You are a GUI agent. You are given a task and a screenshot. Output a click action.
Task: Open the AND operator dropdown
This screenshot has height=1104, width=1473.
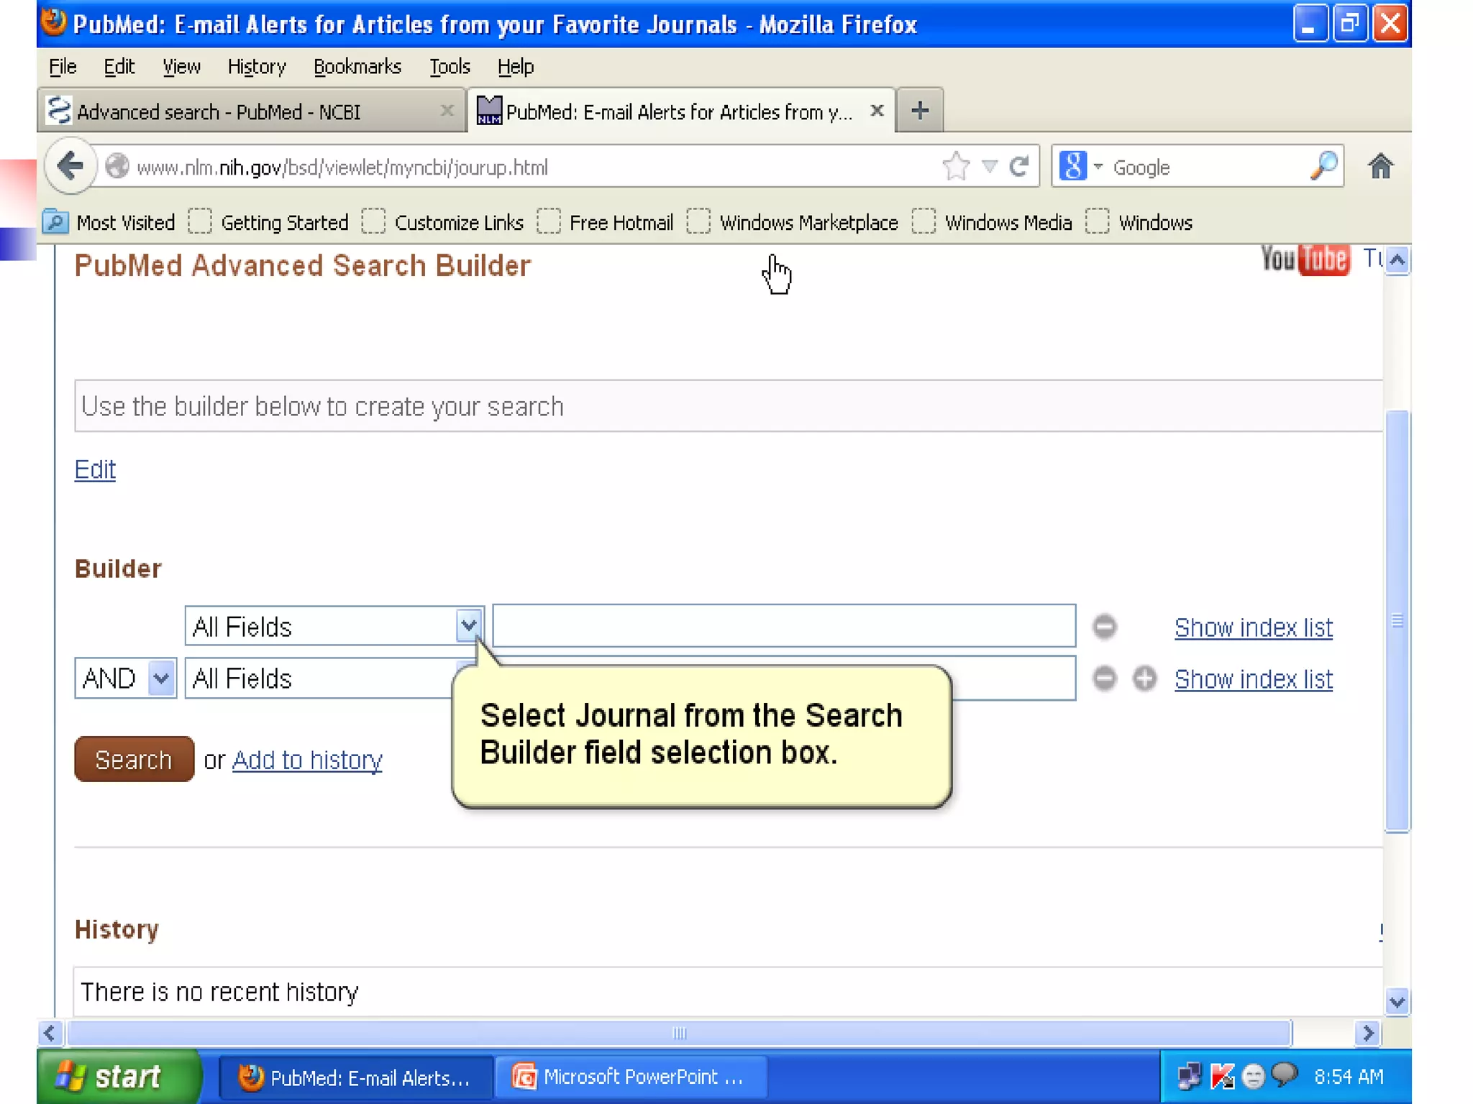pyautogui.click(x=161, y=678)
